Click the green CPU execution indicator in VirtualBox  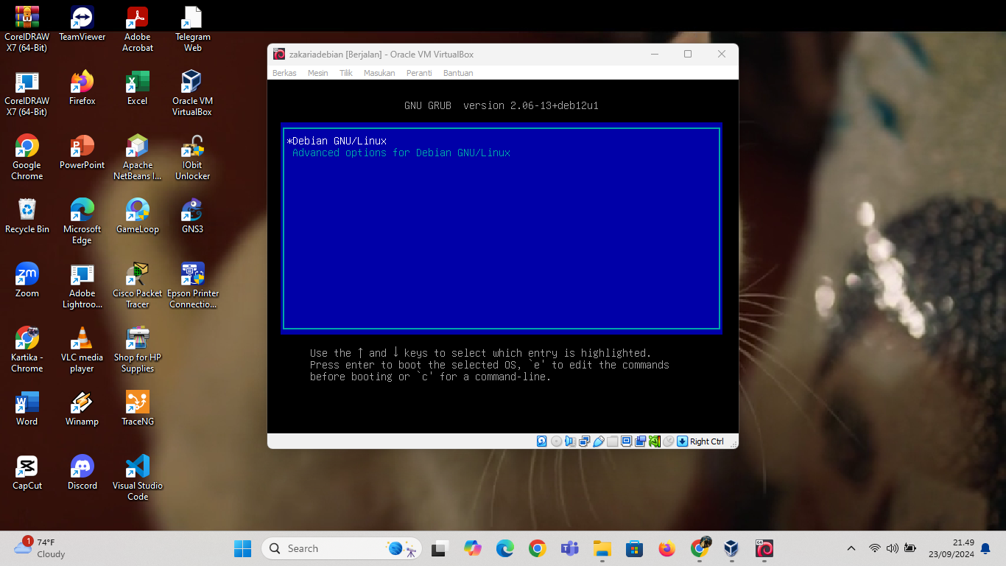[655, 441]
